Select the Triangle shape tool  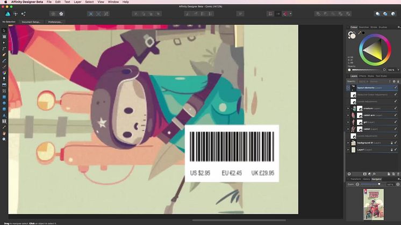tap(4, 115)
